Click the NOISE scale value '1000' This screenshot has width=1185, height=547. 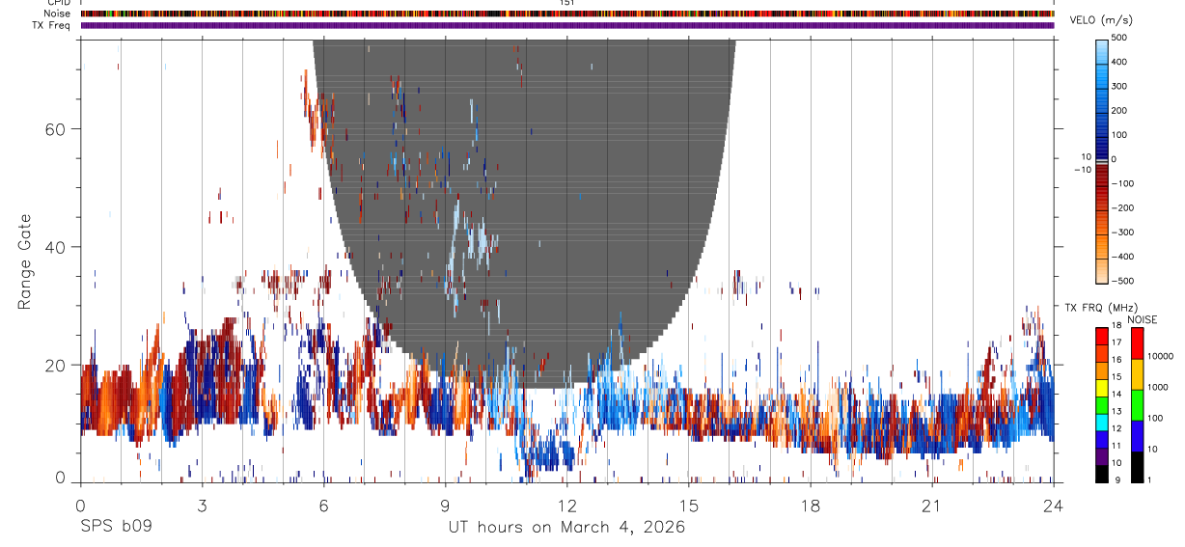1158,387
